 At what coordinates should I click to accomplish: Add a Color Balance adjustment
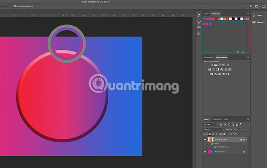pyautogui.click(x=214, y=70)
